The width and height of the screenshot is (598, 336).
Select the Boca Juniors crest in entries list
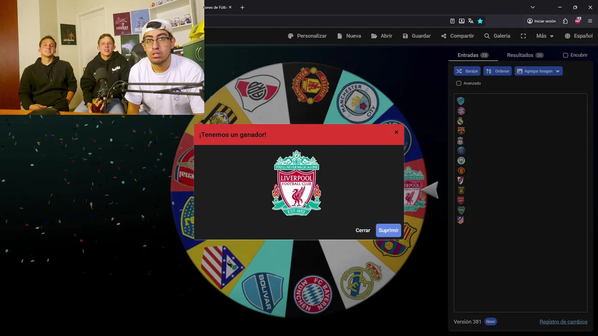pyautogui.click(x=461, y=210)
